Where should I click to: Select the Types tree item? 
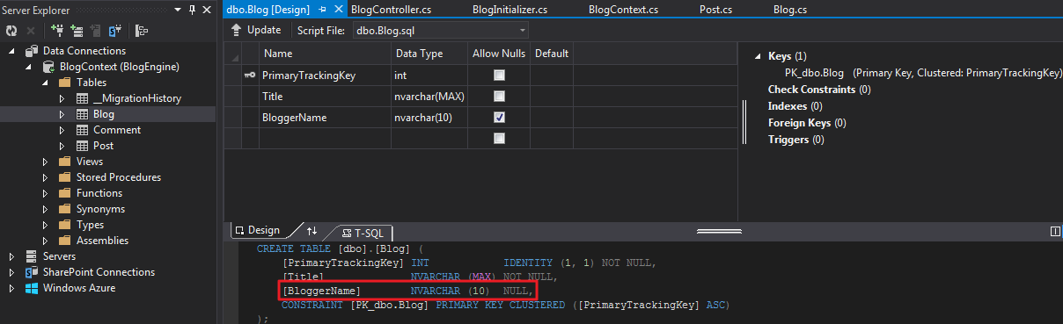pyautogui.click(x=90, y=225)
